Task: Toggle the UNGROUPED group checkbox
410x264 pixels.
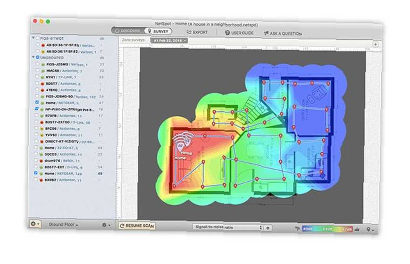Action: pyautogui.click(x=38, y=57)
